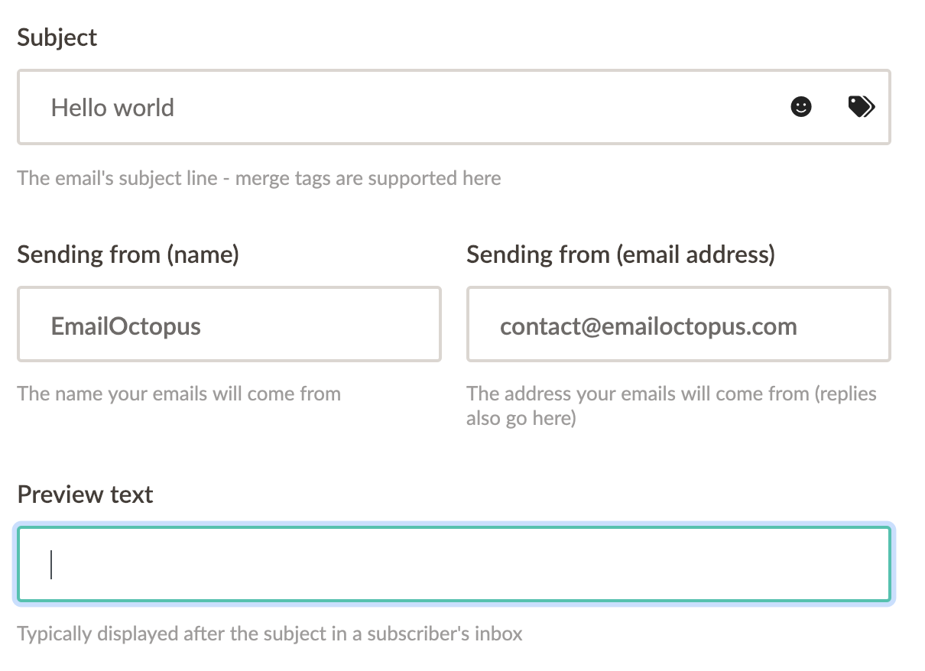Click the 'EmailOctopus' sender name text
925x671 pixels.
(x=126, y=326)
